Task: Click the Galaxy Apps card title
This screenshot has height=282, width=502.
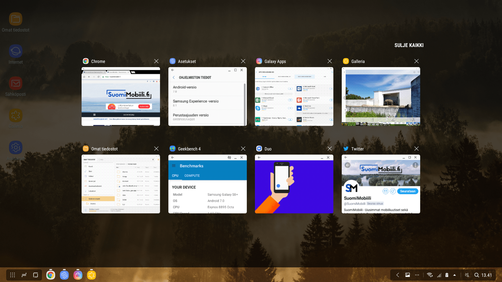Action: click(x=275, y=61)
